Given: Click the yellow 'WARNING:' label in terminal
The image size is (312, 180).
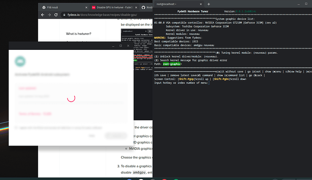Looking at the screenshot, I should click(160, 38).
